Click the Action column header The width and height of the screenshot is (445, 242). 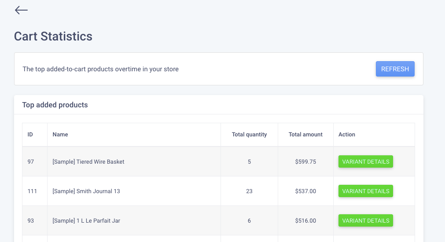[x=347, y=135]
